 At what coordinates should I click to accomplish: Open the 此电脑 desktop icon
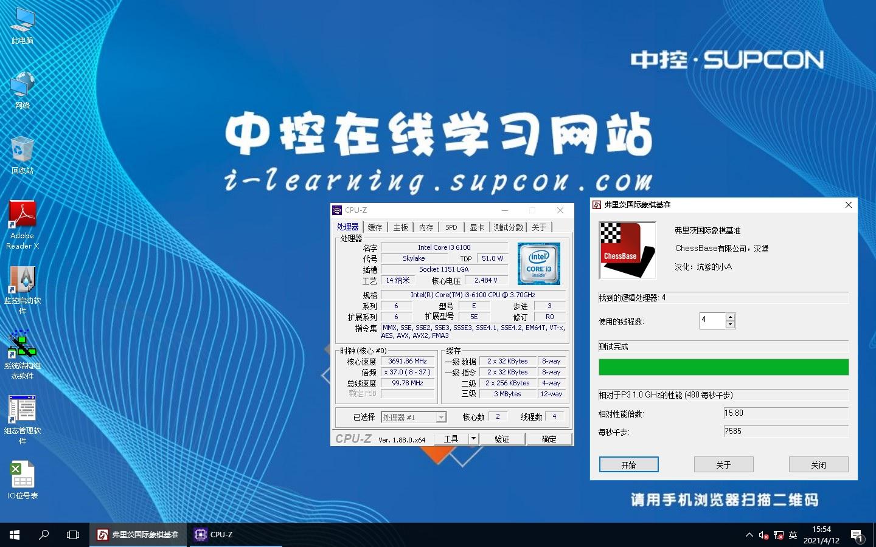[22, 24]
